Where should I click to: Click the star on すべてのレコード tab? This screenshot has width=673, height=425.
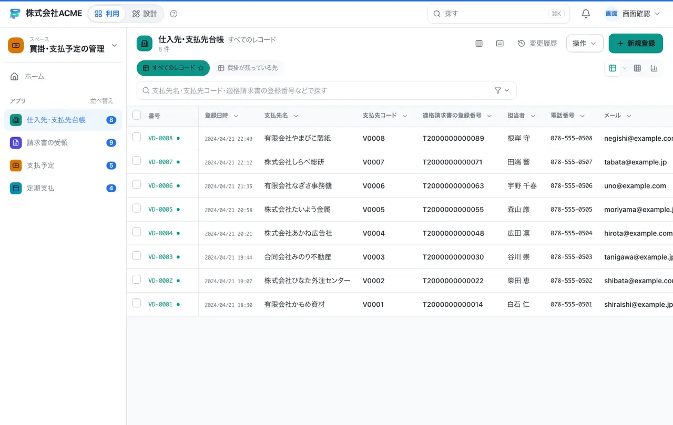click(x=200, y=68)
